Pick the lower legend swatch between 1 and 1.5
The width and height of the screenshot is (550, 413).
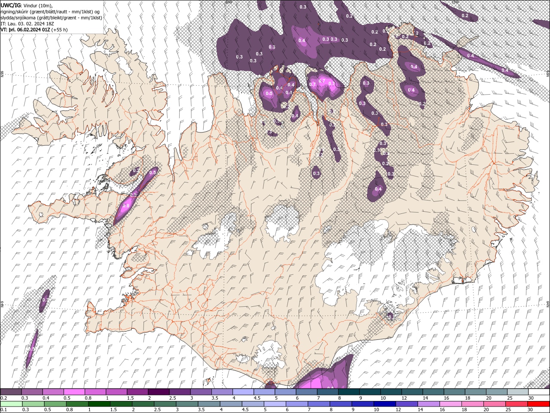tap(99, 404)
